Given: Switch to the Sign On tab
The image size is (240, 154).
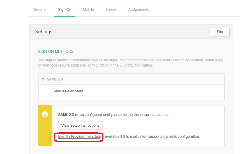Looking at the screenshot, I should tap(64, 9).
